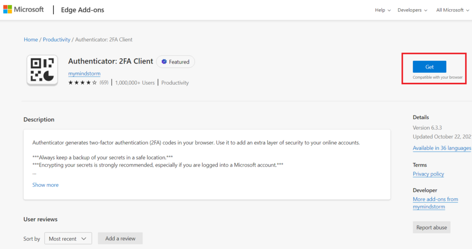Open the Privacy policy link
Viewport: 472px width, 249px height.
(428, 174)
